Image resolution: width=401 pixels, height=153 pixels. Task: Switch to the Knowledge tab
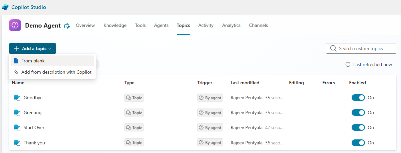[115, 25]
